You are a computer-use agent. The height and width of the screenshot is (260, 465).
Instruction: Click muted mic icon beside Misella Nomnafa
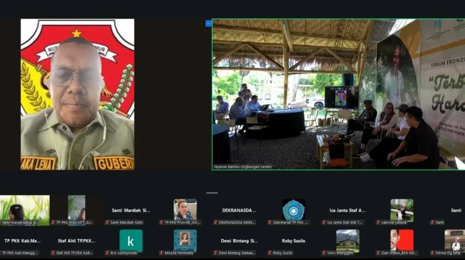click(x=162, y=253)
